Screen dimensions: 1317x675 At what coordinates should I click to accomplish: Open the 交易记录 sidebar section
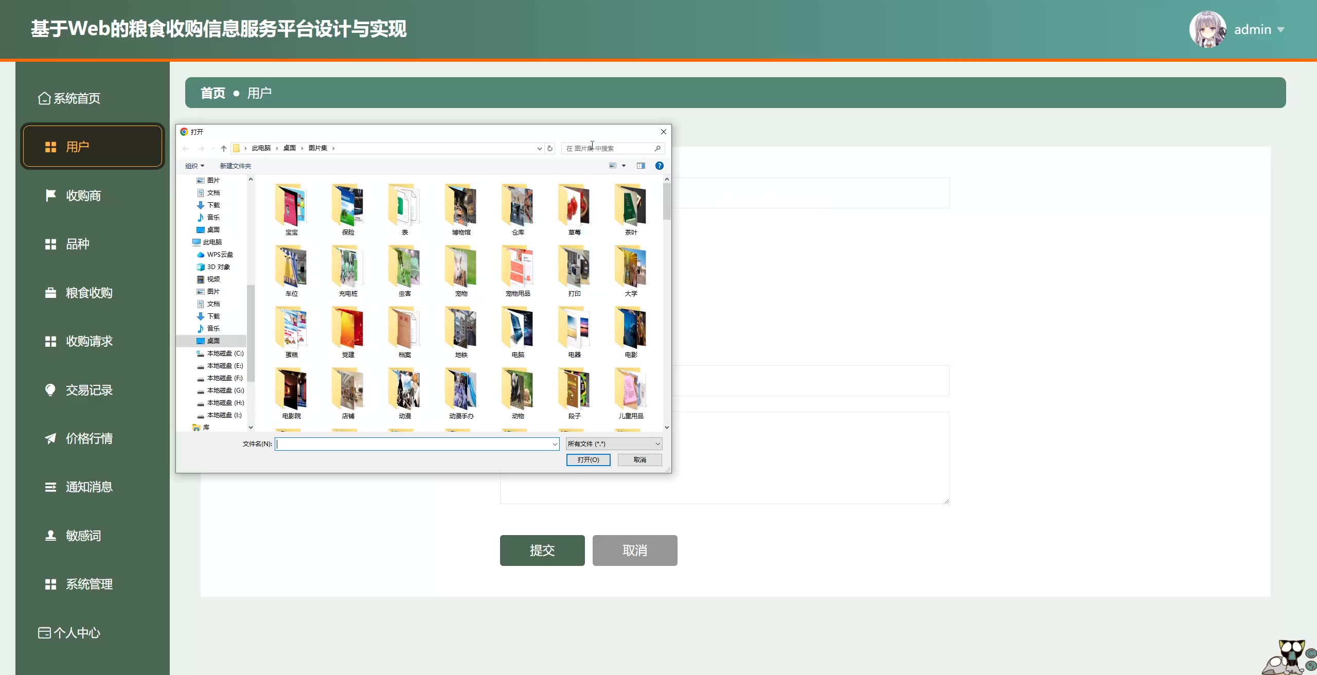[x=88, y=390]
